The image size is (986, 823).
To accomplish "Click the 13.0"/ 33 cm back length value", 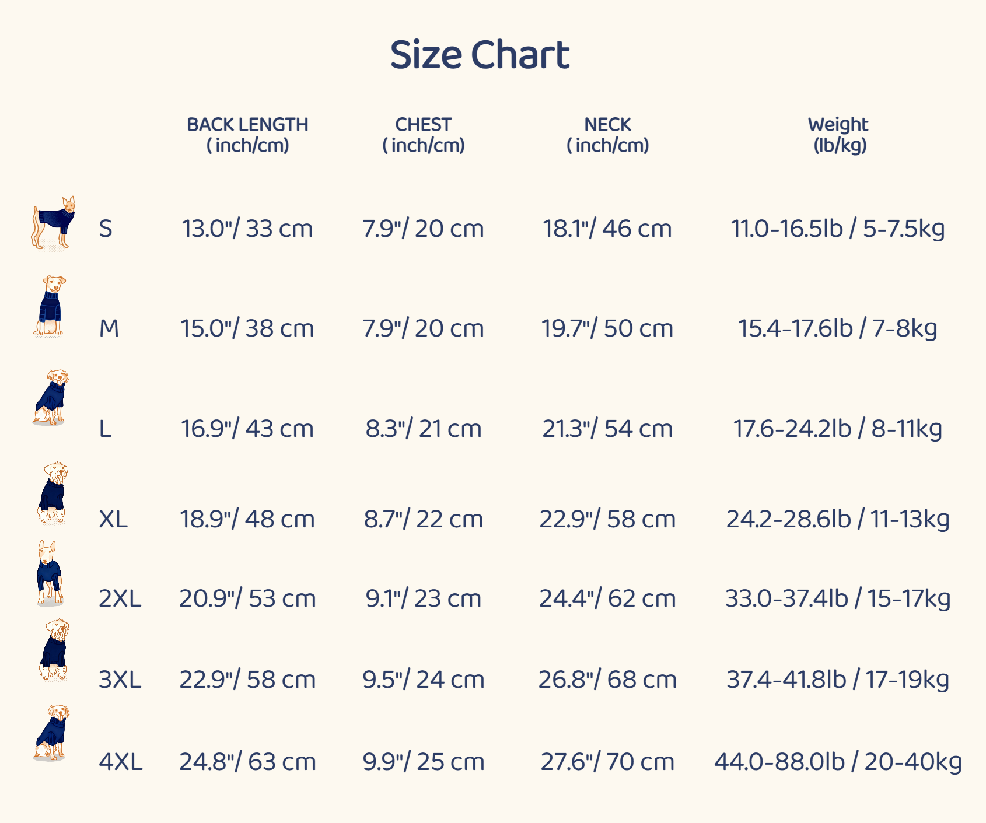I will (247, 229).
